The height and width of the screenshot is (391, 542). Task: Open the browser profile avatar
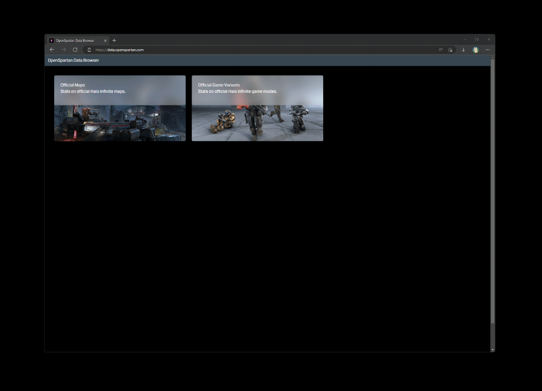tap(476, 50)
